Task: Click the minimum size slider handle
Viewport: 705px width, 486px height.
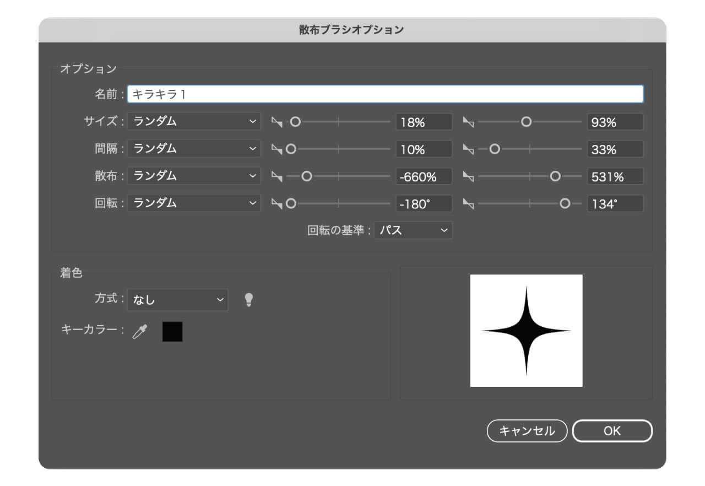Action: click(x=296, y=122)
